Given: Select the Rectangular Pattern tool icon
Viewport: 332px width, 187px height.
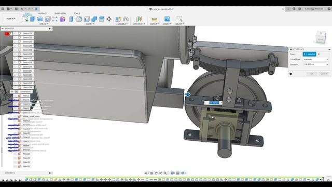Looking at the screenshot, I should (x=55, y=19).
